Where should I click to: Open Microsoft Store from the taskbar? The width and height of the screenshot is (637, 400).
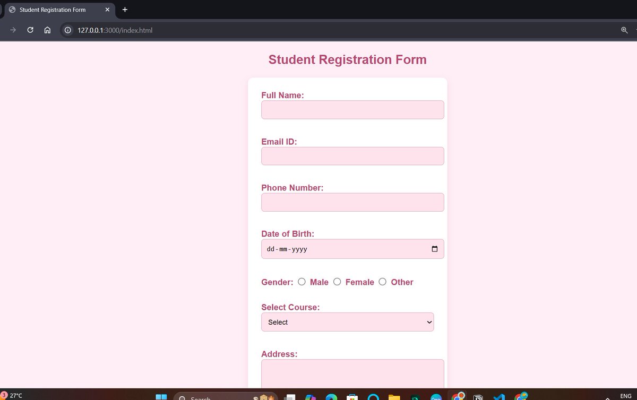(x=352, y=397)
